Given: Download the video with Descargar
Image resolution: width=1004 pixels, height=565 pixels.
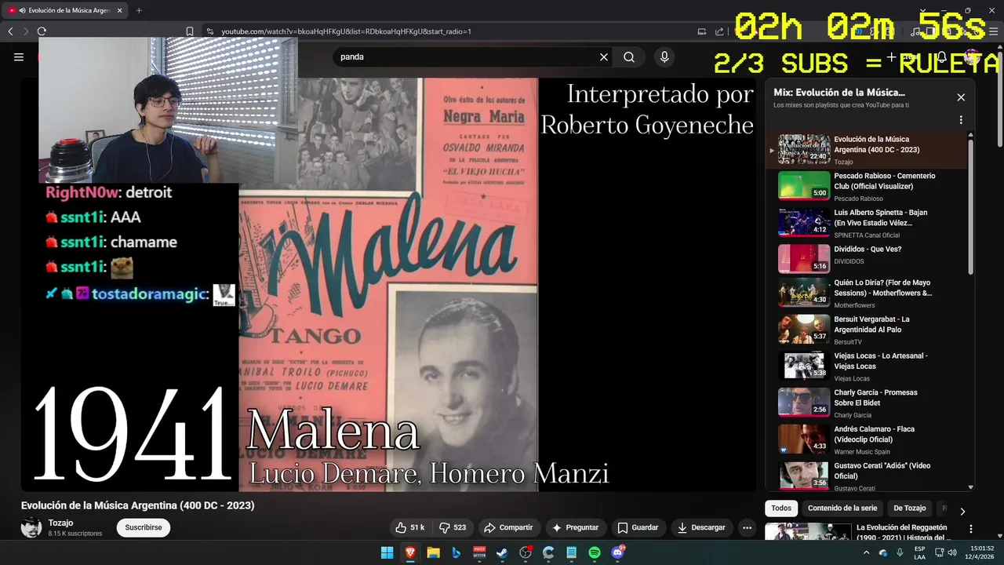Looking at the screenshot, I should click(x=701, y=527).
